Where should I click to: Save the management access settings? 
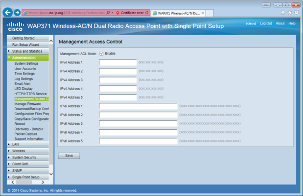[x=69, y=156]
